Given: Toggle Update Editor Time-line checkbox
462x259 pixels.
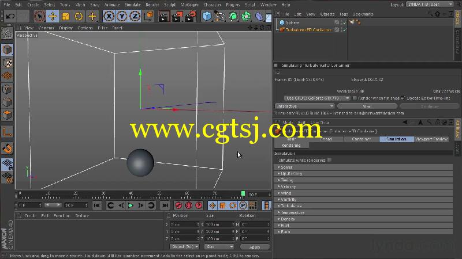Looking at the screenshot, I should click(403, 98).
